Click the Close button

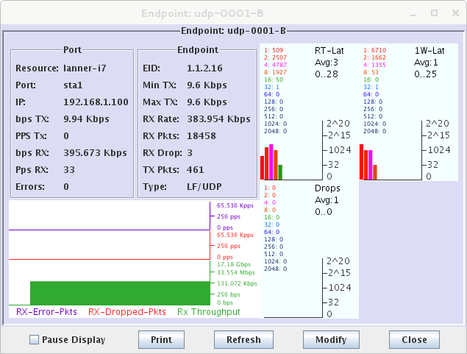414,340
